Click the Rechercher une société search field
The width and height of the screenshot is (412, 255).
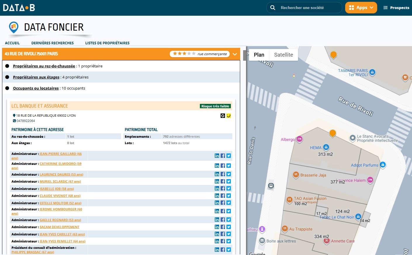tap(304, 8)
